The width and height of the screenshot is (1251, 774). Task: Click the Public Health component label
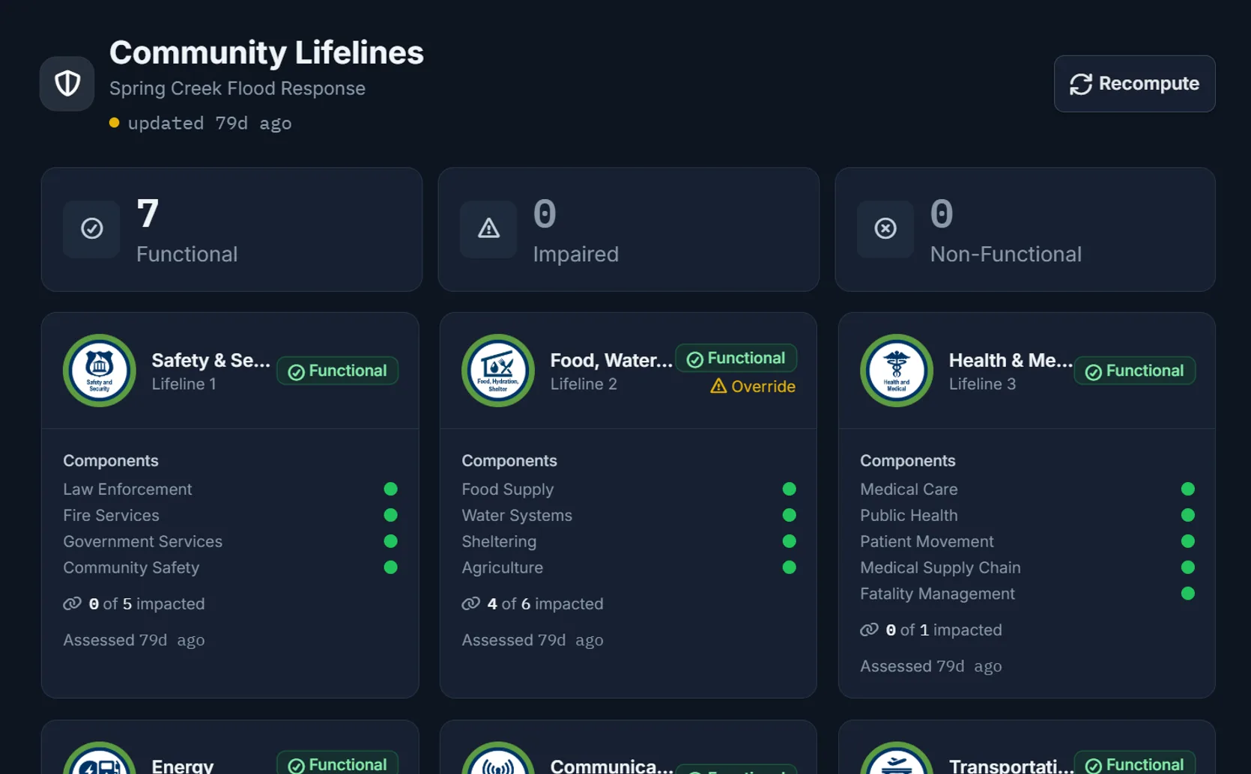tap(909, 515)
